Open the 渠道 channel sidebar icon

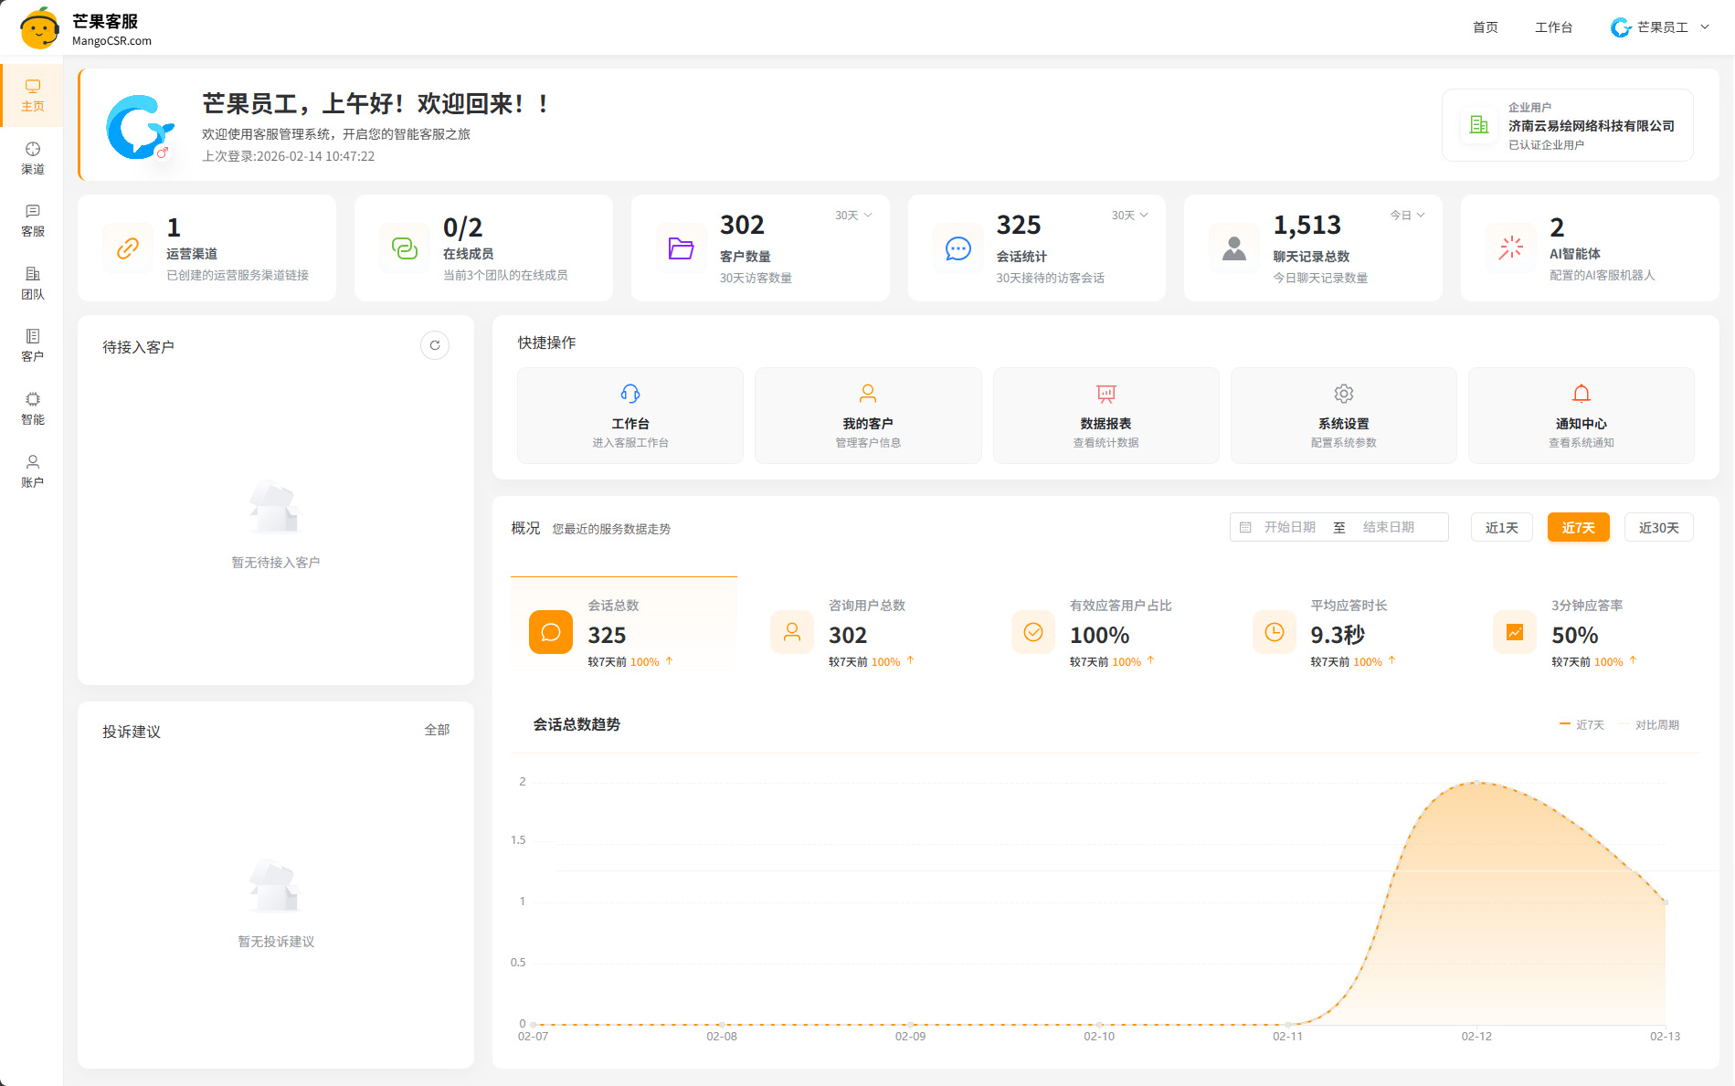[x=32, y=158]
